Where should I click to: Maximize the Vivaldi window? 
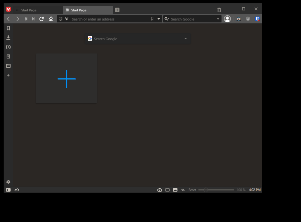click(x=243, y=9)
